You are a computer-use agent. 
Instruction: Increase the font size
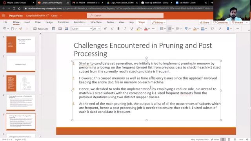[x=105, y=29]
